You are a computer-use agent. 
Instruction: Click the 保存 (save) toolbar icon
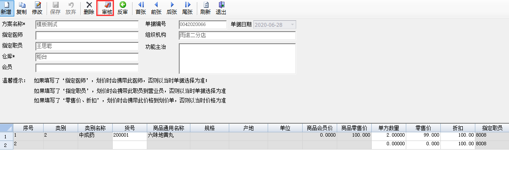coord(56,8)
